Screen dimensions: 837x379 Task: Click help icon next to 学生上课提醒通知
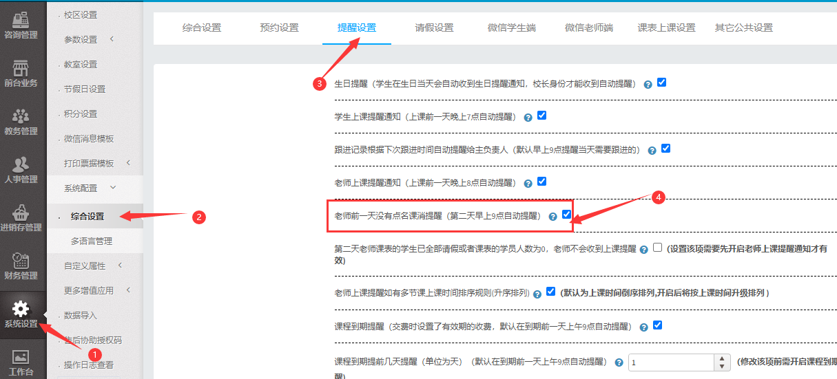528,118
